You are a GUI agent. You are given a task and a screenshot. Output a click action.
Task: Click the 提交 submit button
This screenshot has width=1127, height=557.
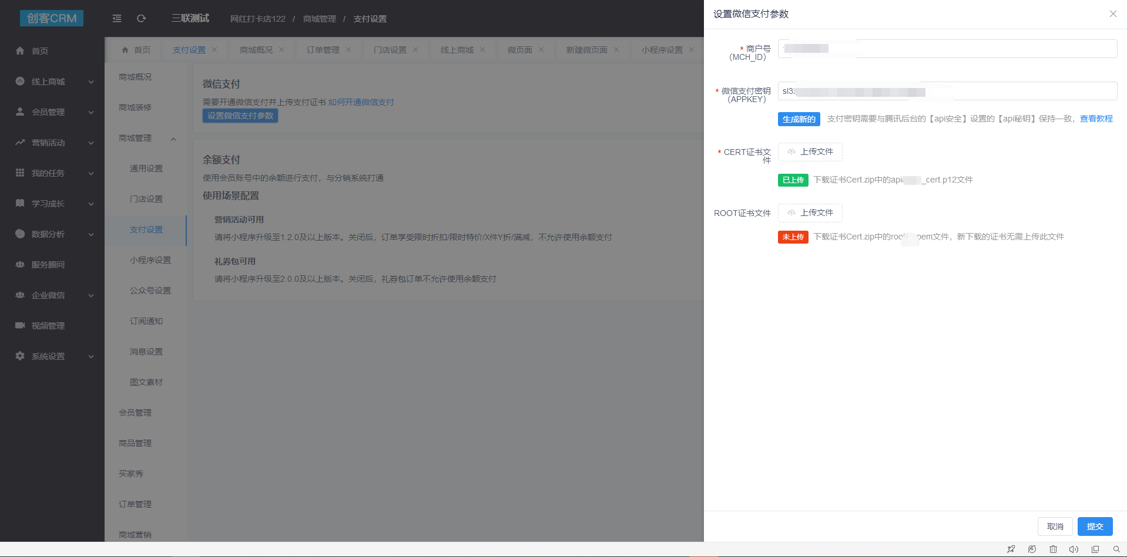[1095, 526]
